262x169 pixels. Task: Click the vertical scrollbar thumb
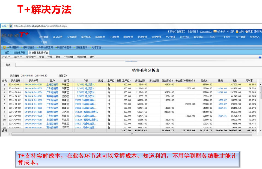pyautogui.click(x=260, y=93)
